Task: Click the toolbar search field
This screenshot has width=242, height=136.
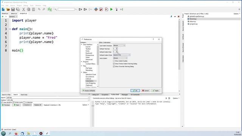Action: coord(66,9)
